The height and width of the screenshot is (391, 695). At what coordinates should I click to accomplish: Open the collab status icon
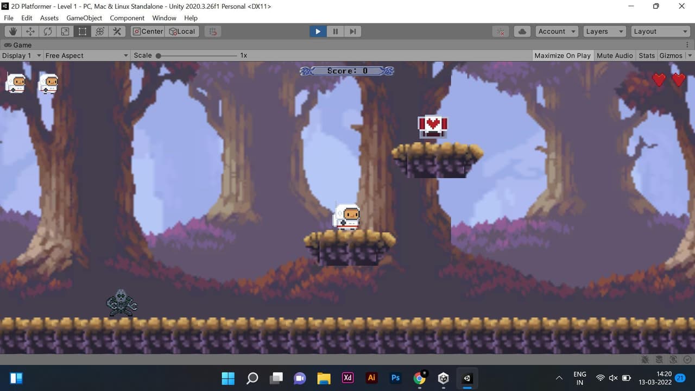pyautogui.click(x=501, y=31)
